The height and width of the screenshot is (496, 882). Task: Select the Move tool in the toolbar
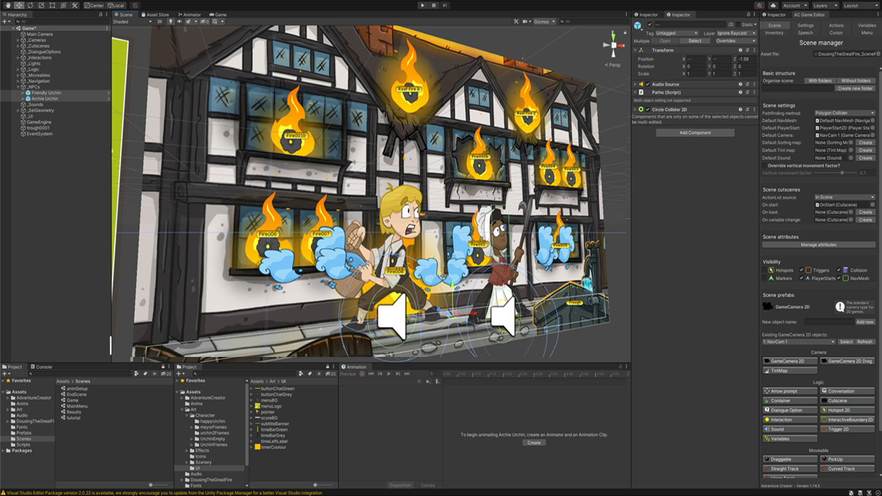(19, 5)
